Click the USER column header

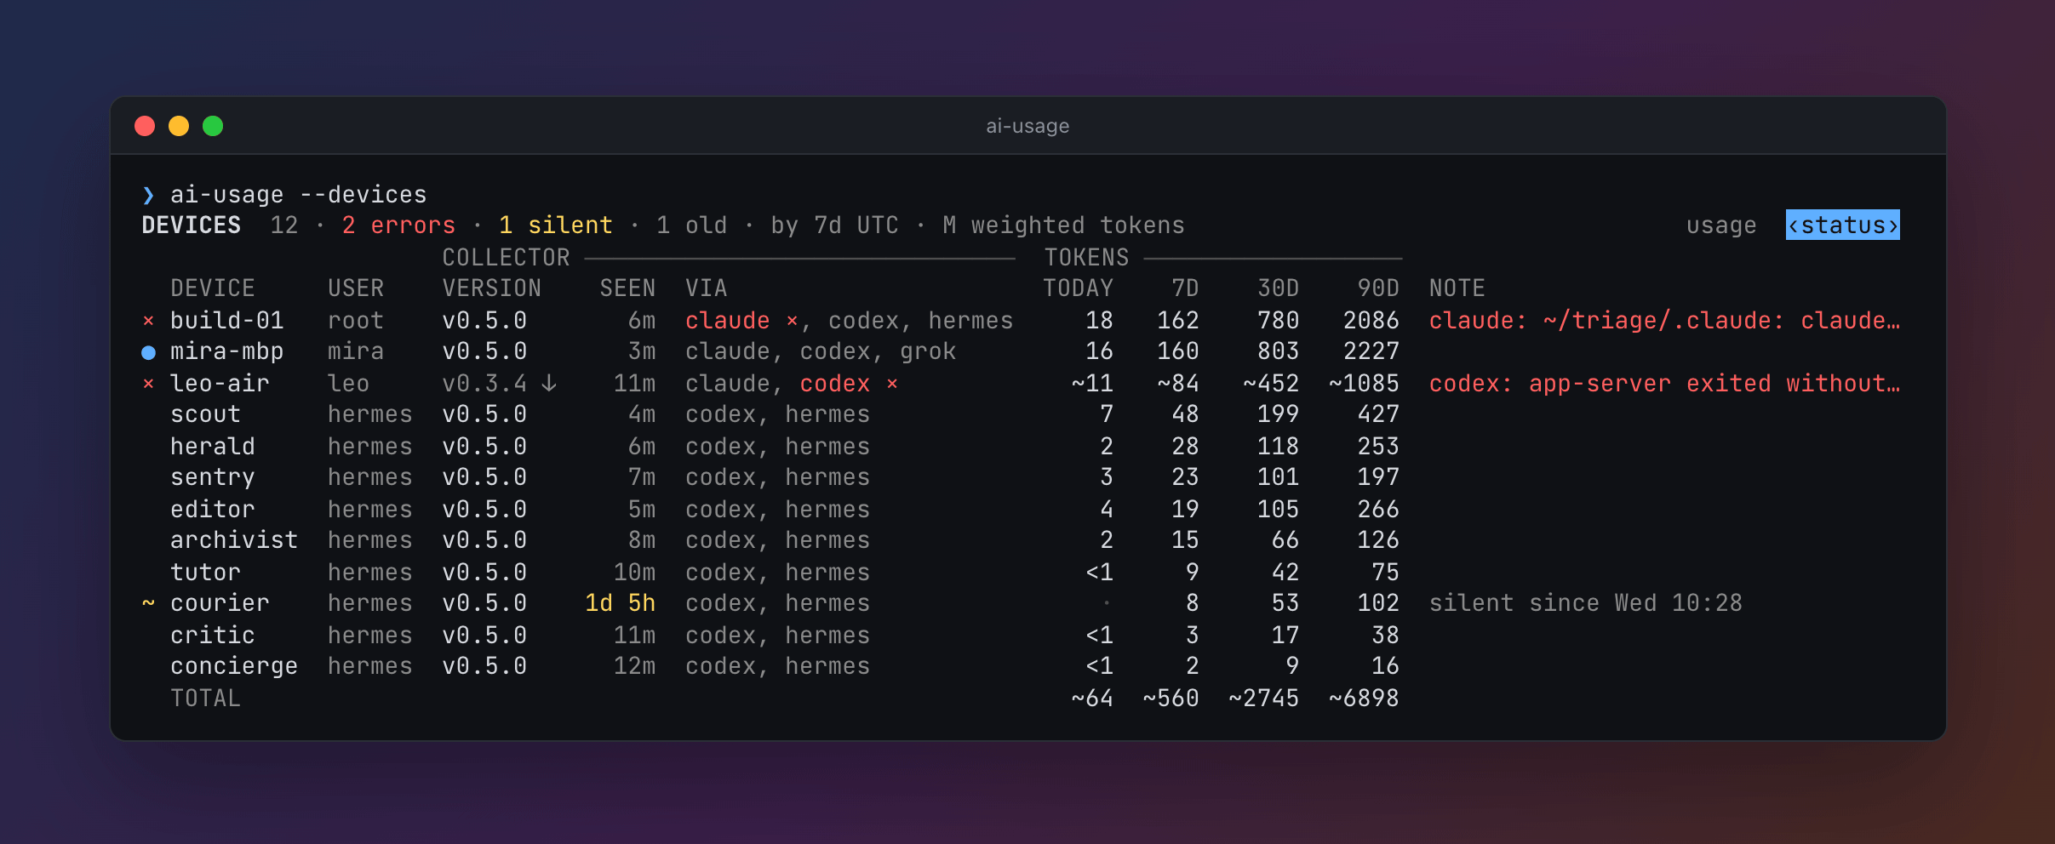(356, 288)
